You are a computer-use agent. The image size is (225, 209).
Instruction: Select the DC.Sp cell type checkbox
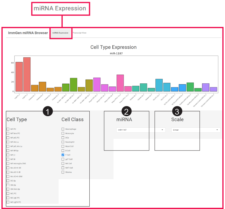(x=8, y=181)
